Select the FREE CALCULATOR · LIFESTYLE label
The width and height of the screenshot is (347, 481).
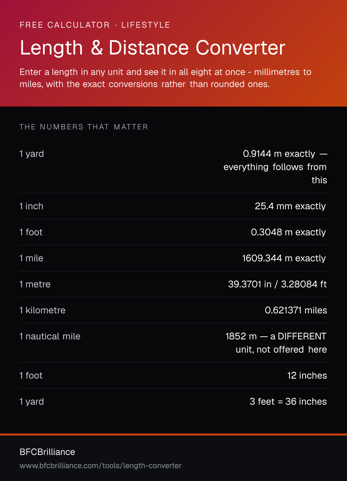pyautogui.click(x=95, y=25)
